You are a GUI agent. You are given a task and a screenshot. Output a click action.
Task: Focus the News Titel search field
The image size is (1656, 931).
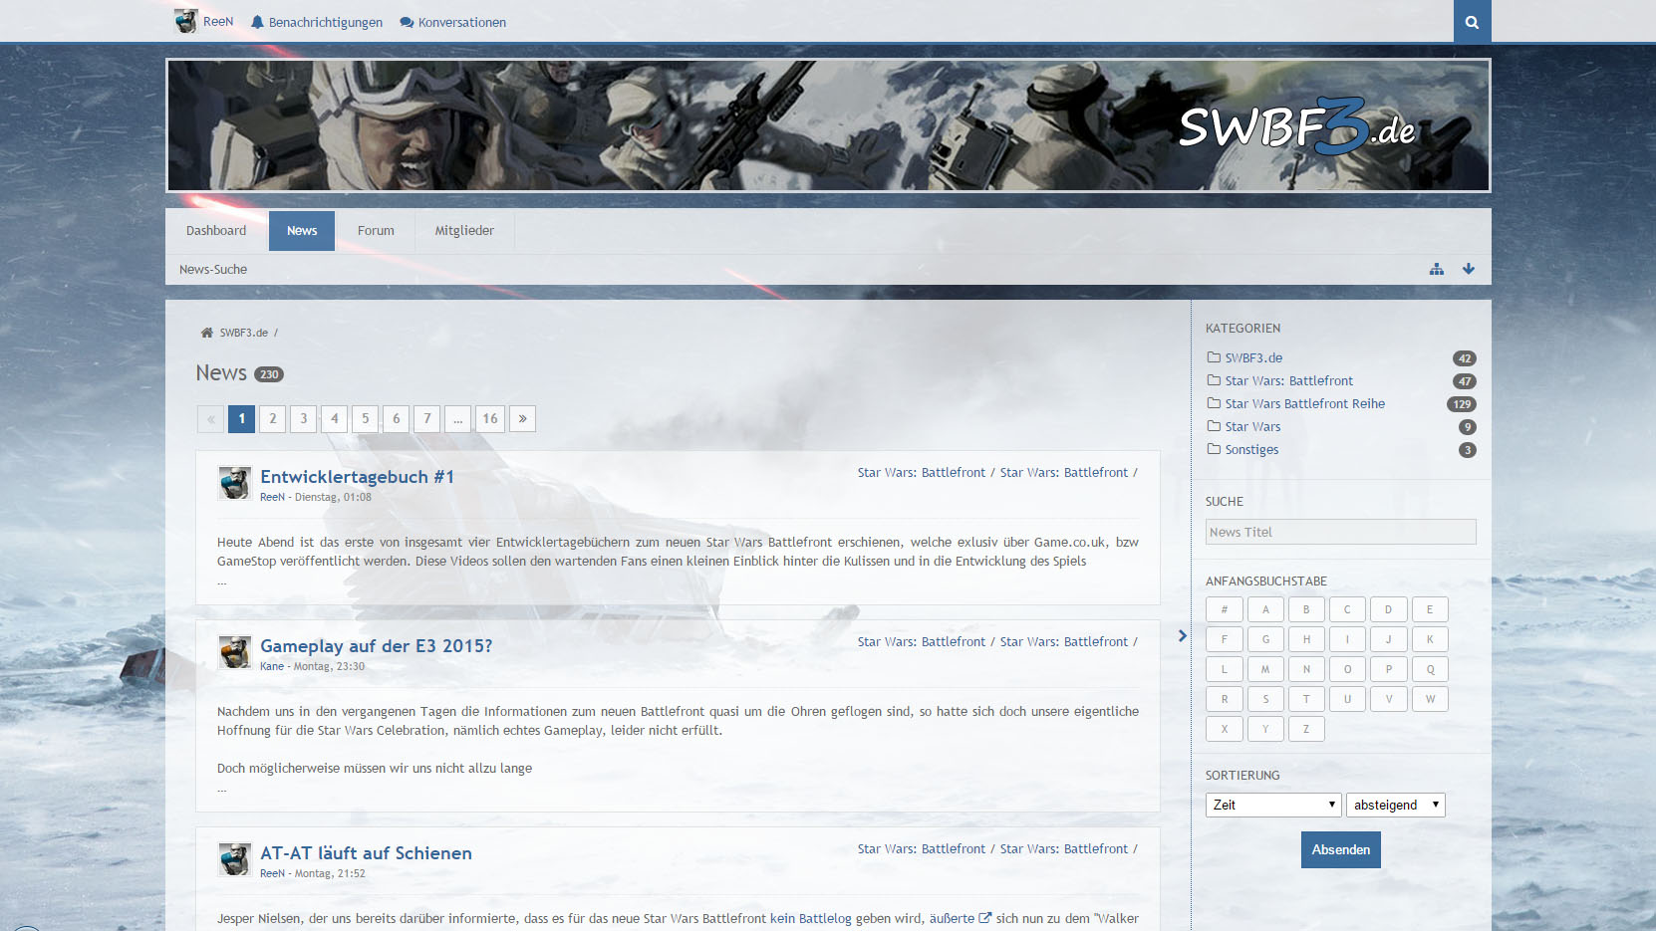(x=1341, y=532)
